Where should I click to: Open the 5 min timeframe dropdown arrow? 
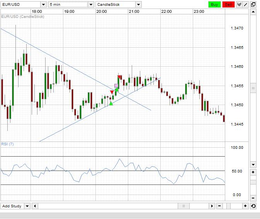(x=91, y=5)
